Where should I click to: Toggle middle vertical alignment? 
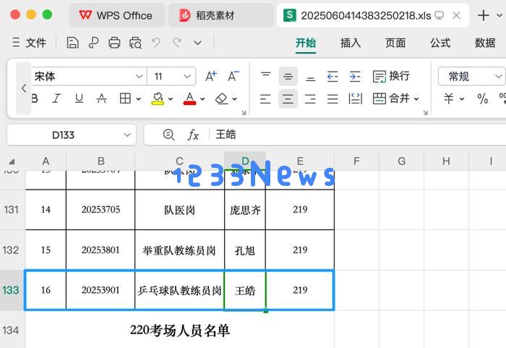[288, 77]
